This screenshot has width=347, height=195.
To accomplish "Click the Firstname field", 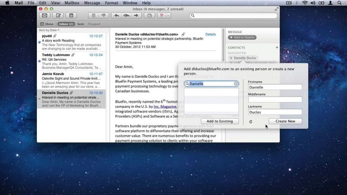I will click(275, 87).
